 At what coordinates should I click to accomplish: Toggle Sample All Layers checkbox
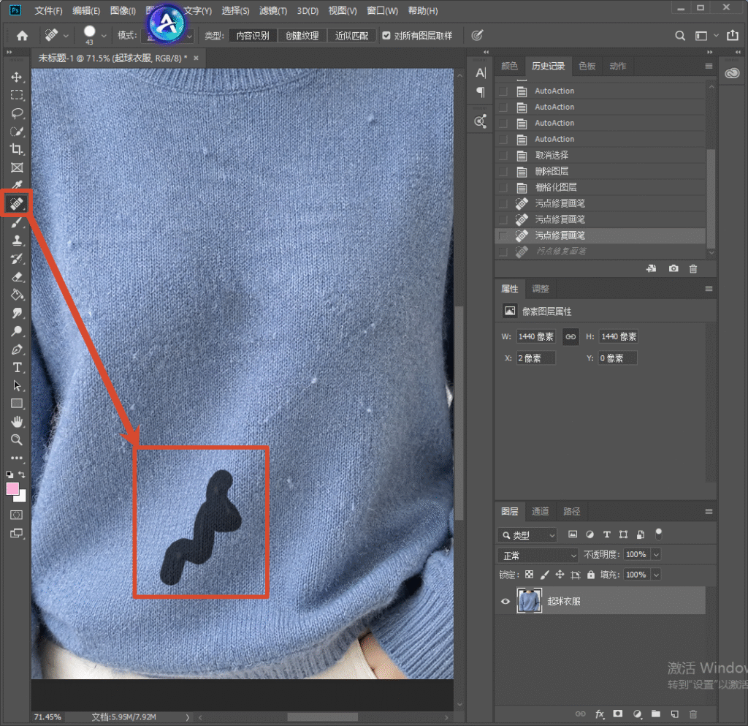click(386, 36)
